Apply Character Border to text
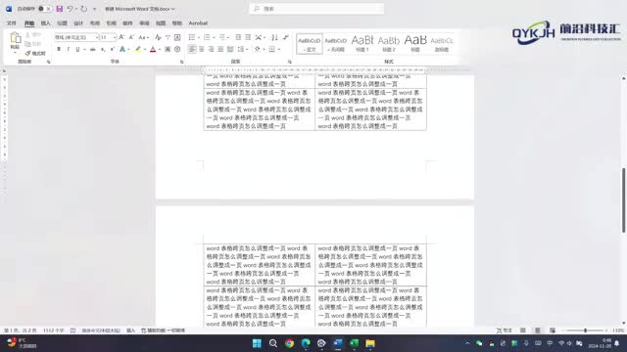This screenshot has width=627, height=352. tap(177, 37)
